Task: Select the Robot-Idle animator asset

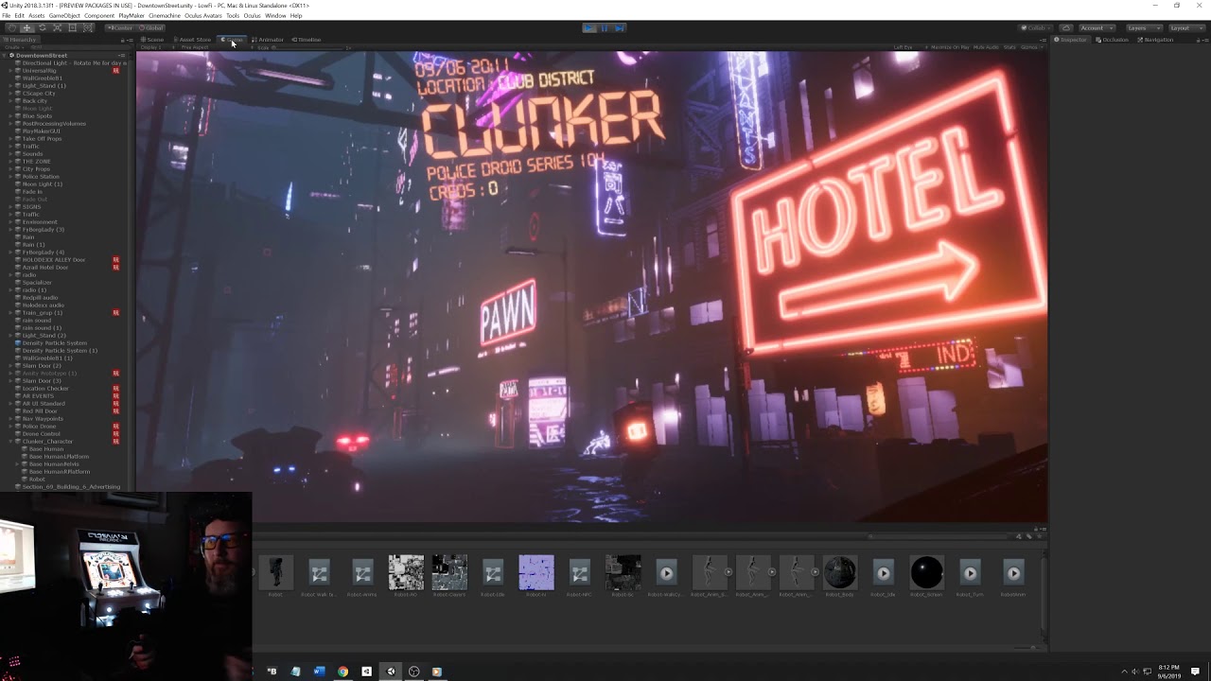Action: [x=493, y=572]
